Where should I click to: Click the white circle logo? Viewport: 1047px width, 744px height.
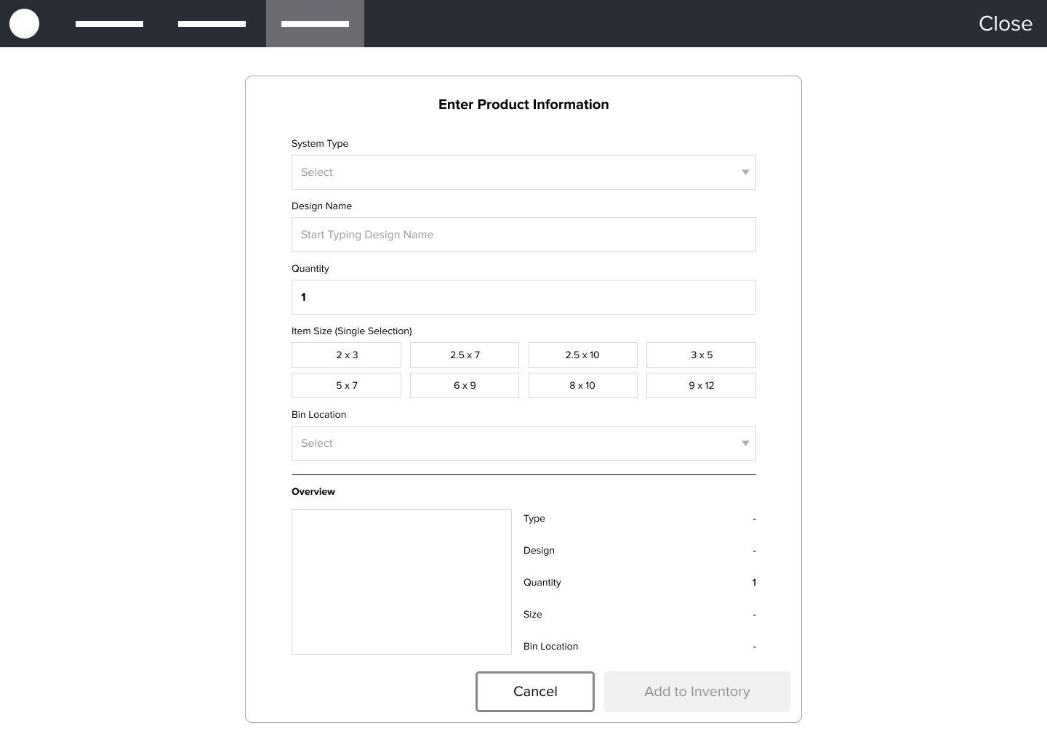pyautogui.click(x=24, y=23)
